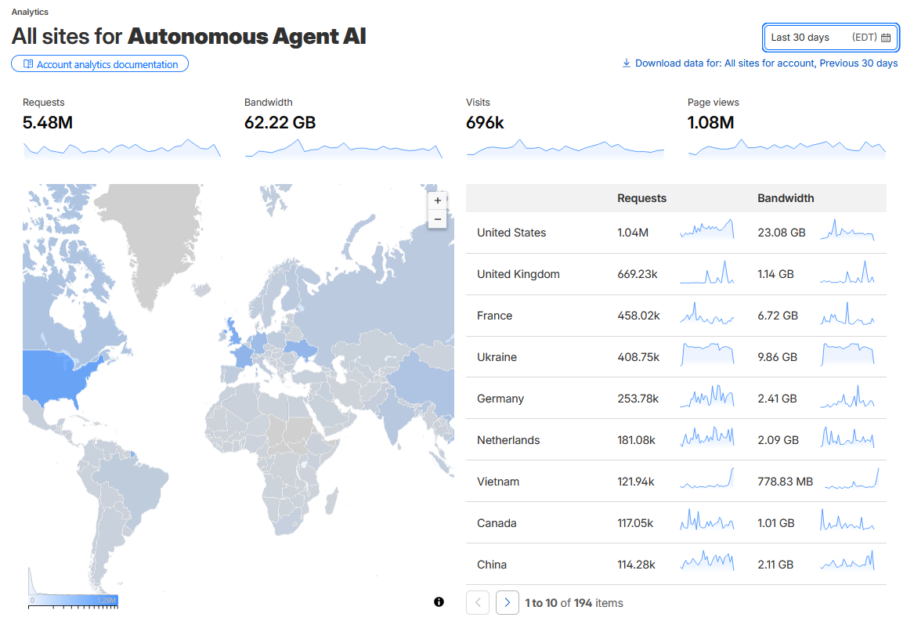Go to previous page of countries table
This screenshot has width=914, height=621.
478,602
